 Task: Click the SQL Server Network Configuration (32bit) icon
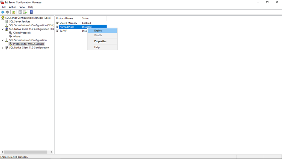(x=7, y=25)
